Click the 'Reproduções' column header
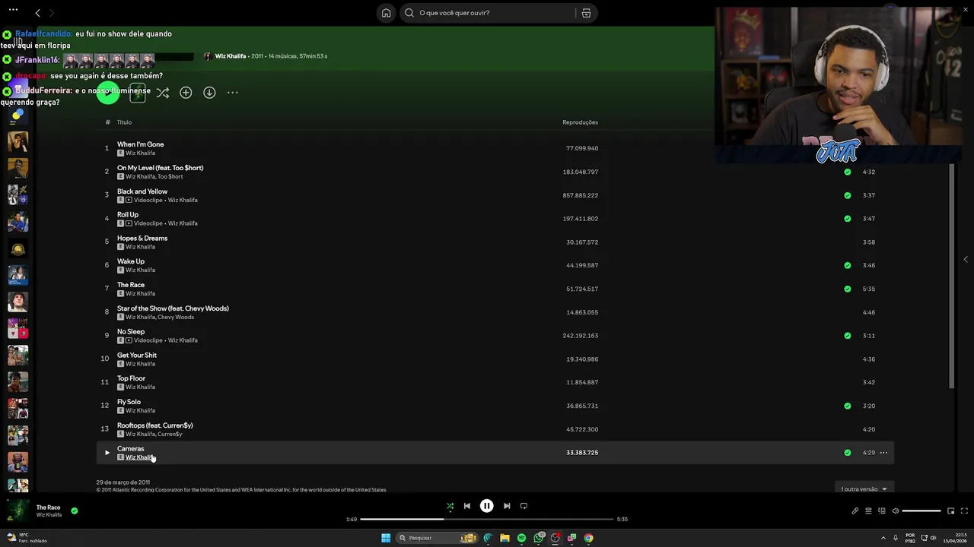 (580, 122)
